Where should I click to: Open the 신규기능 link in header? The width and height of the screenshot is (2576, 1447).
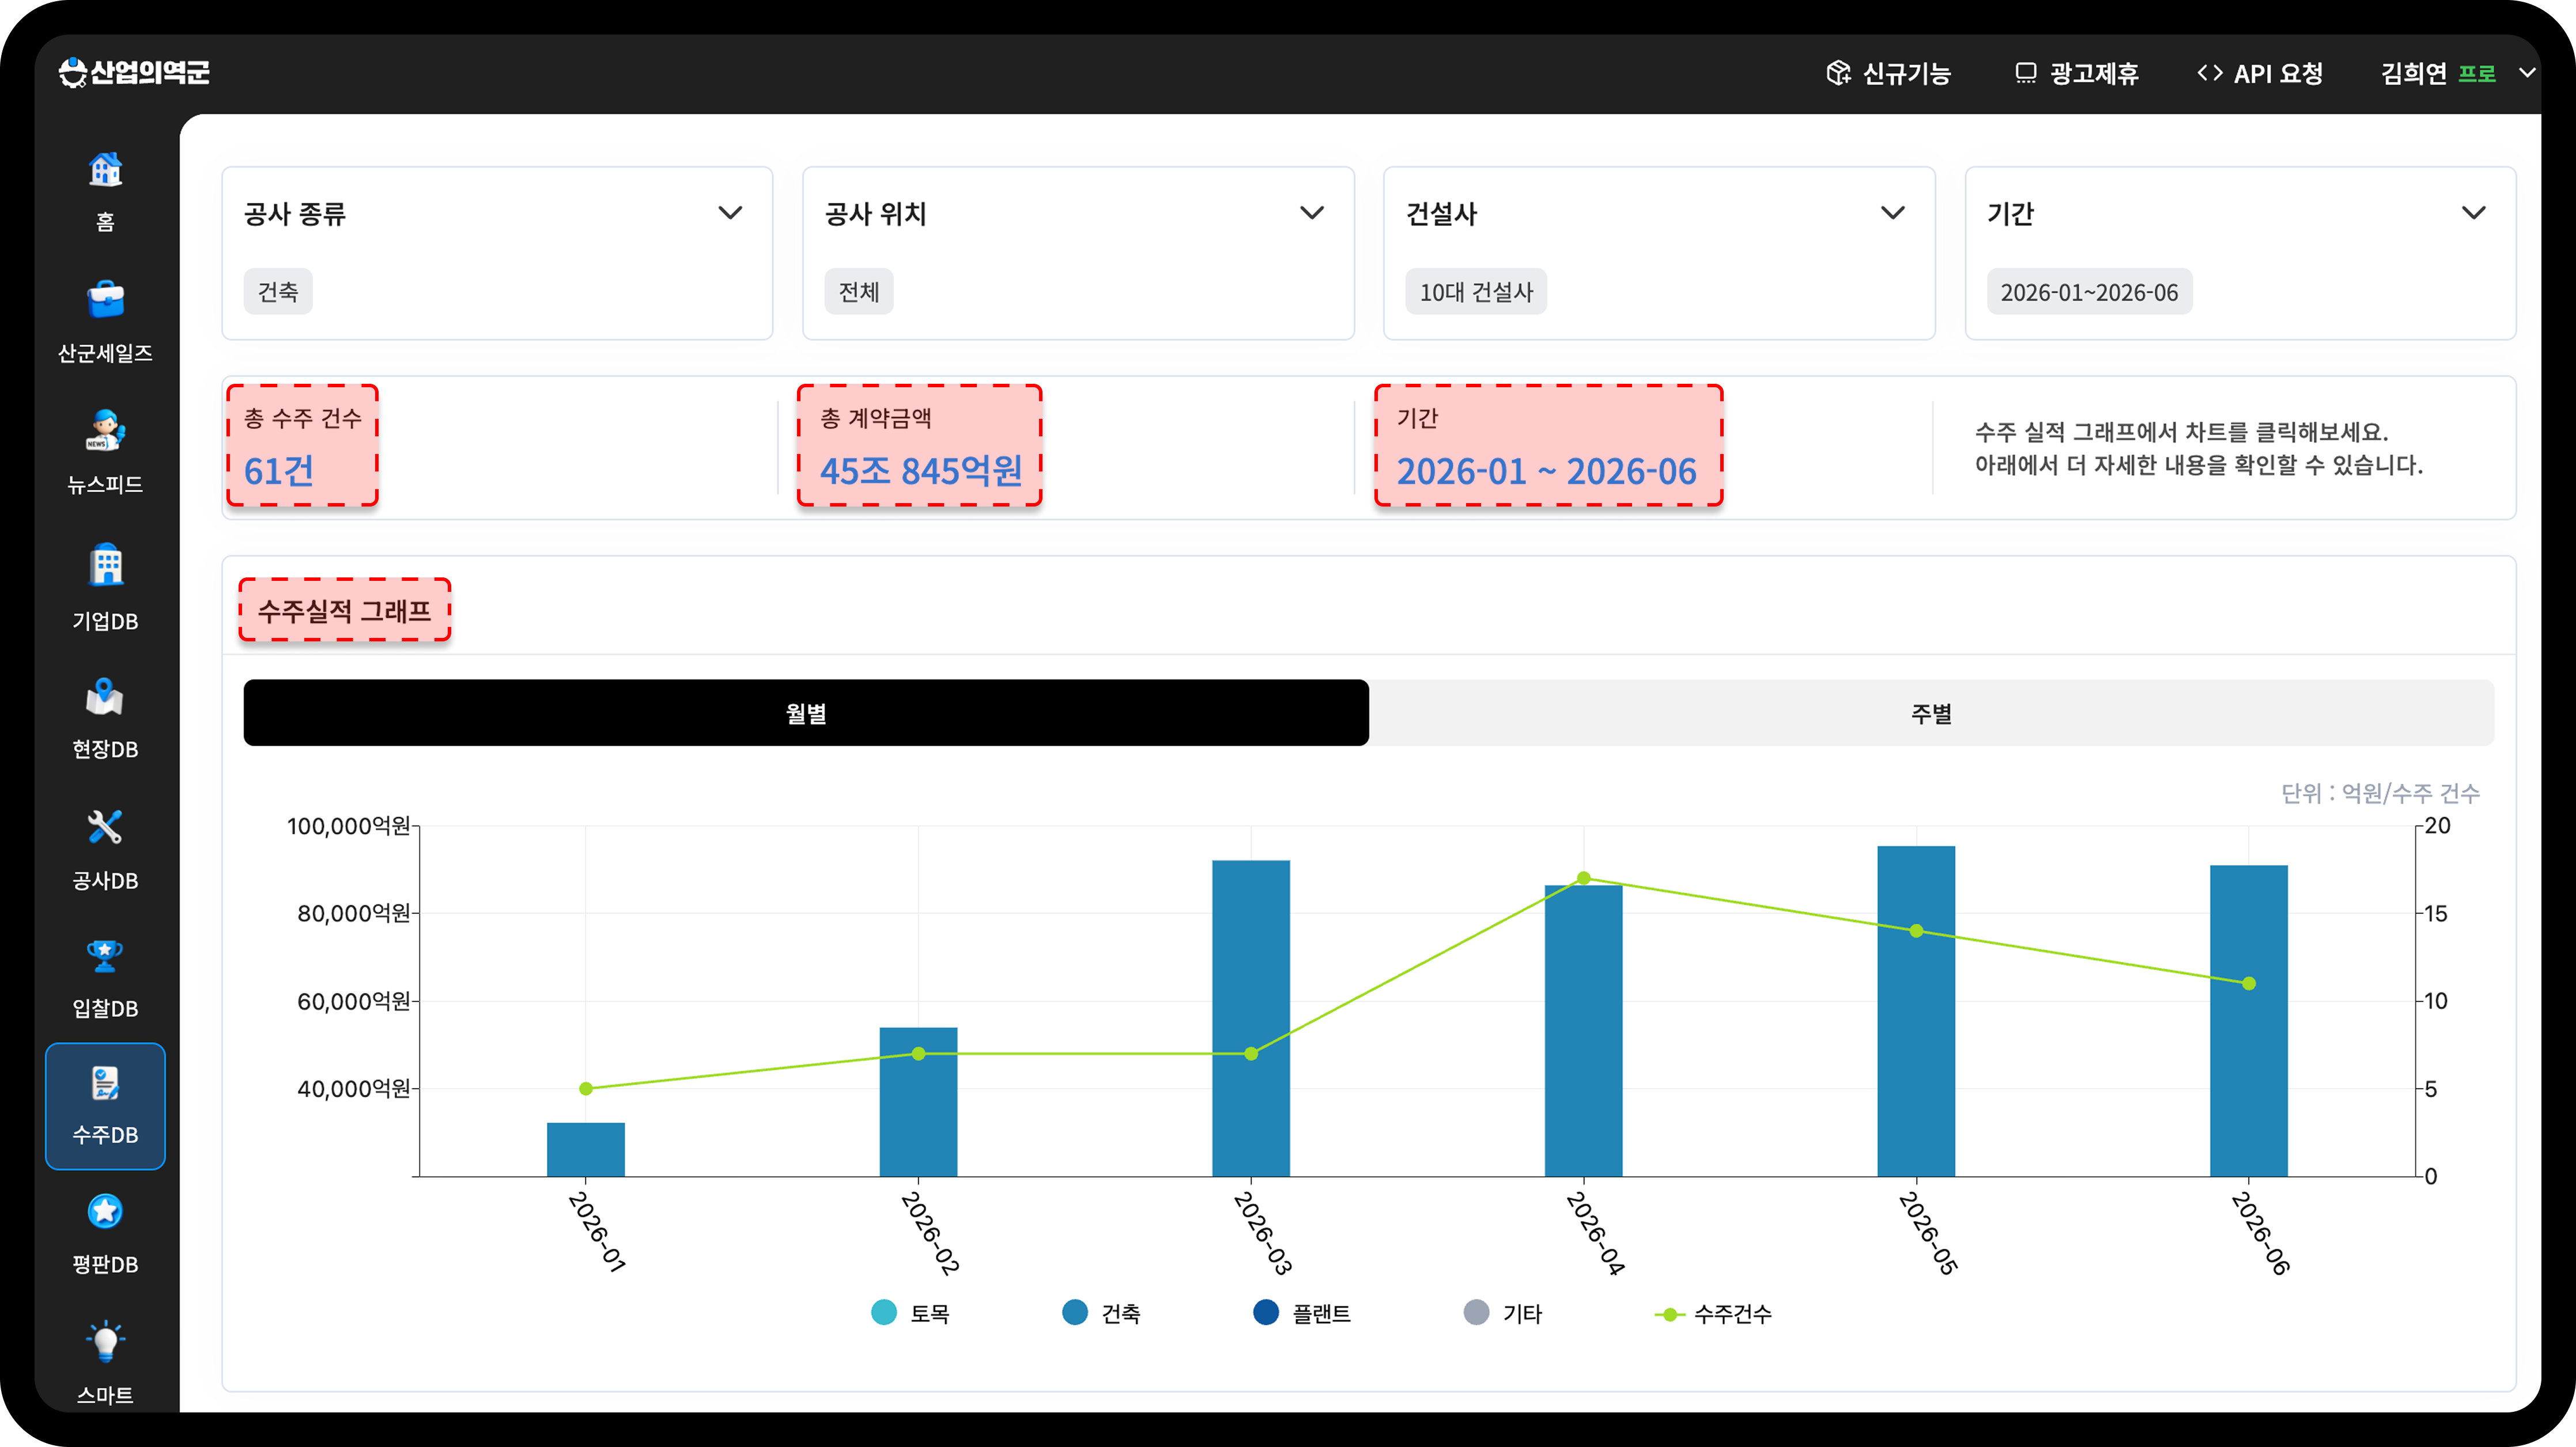(x=1888, y=73)
